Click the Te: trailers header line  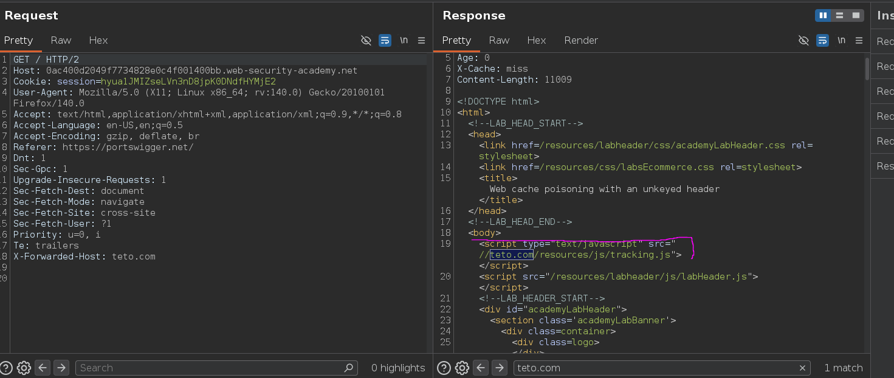coord(46,246)
